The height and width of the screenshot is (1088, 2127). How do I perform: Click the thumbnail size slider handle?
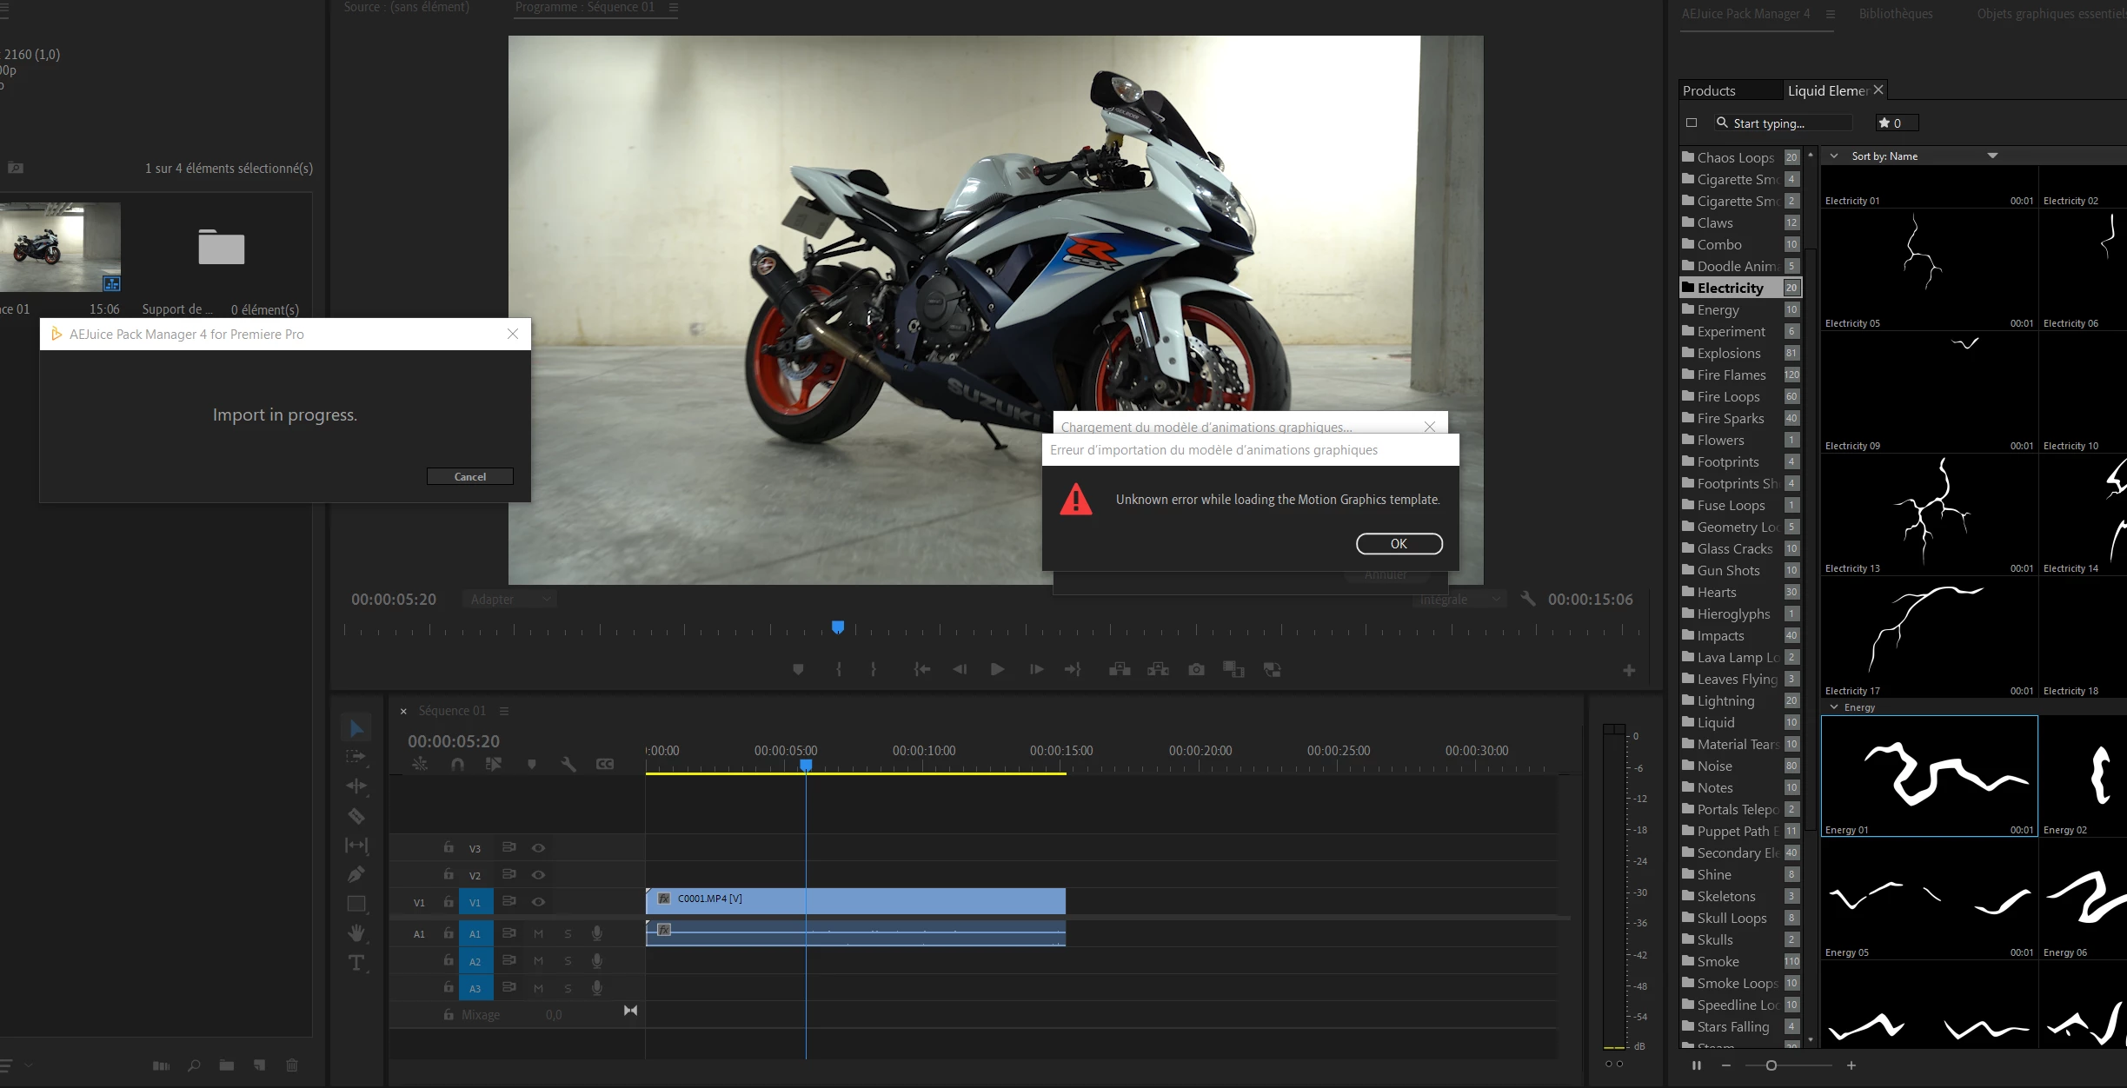(1771, 1065)
